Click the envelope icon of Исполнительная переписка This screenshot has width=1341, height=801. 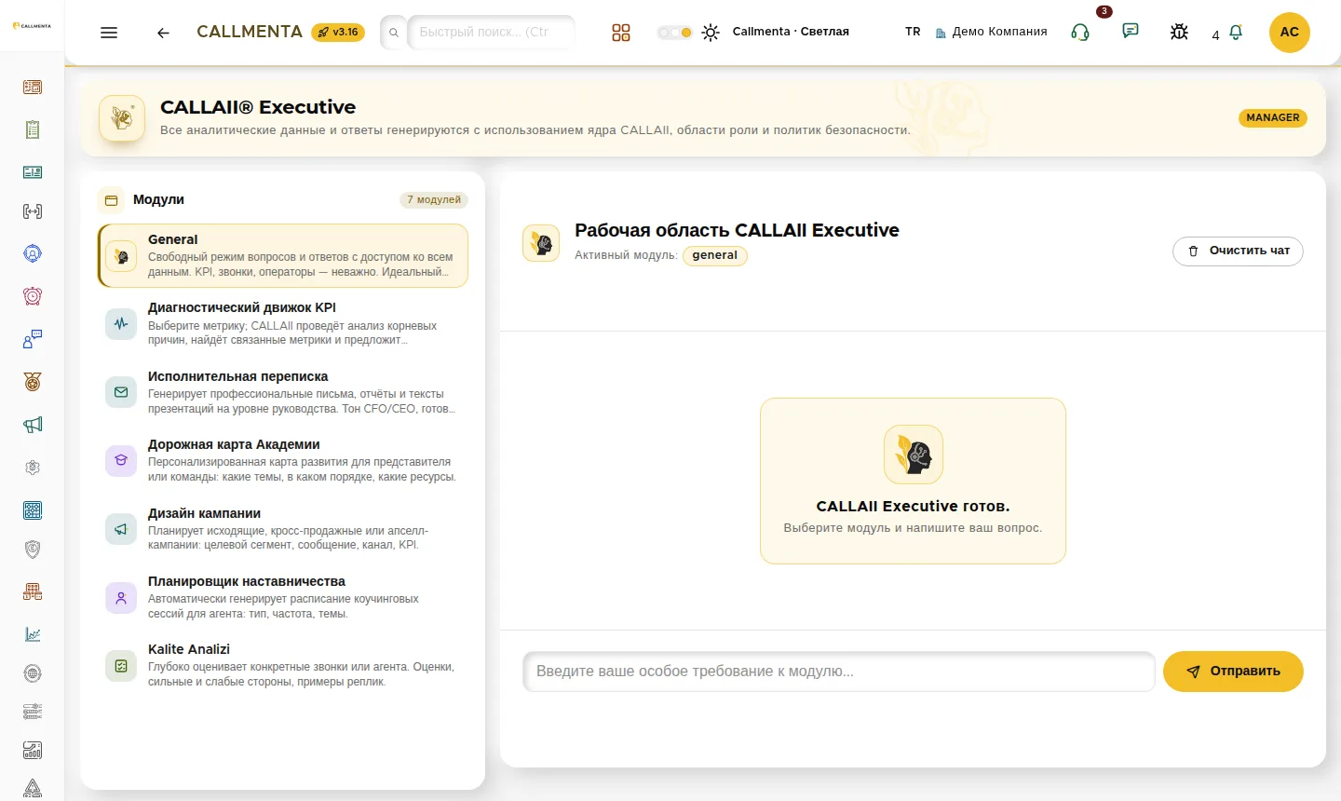121,392
